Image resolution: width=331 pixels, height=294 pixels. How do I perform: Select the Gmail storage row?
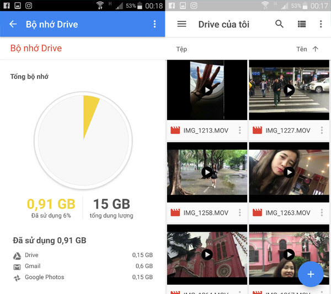[83, 266]
